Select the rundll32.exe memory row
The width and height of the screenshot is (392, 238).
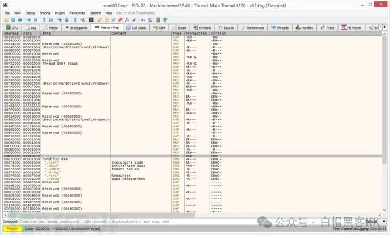[193, 159]
